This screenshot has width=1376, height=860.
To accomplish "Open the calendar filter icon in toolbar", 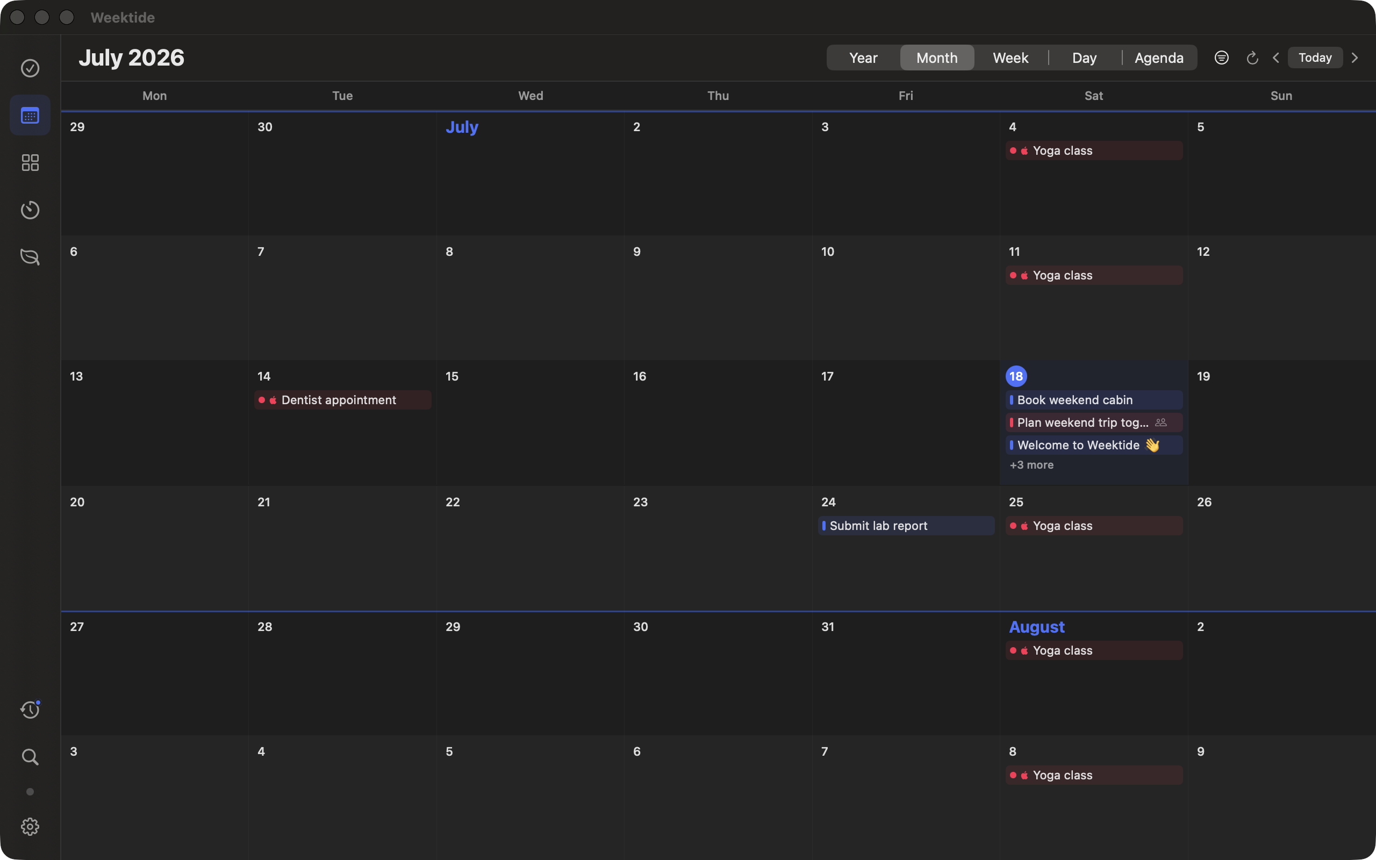I will [1221, 58].
